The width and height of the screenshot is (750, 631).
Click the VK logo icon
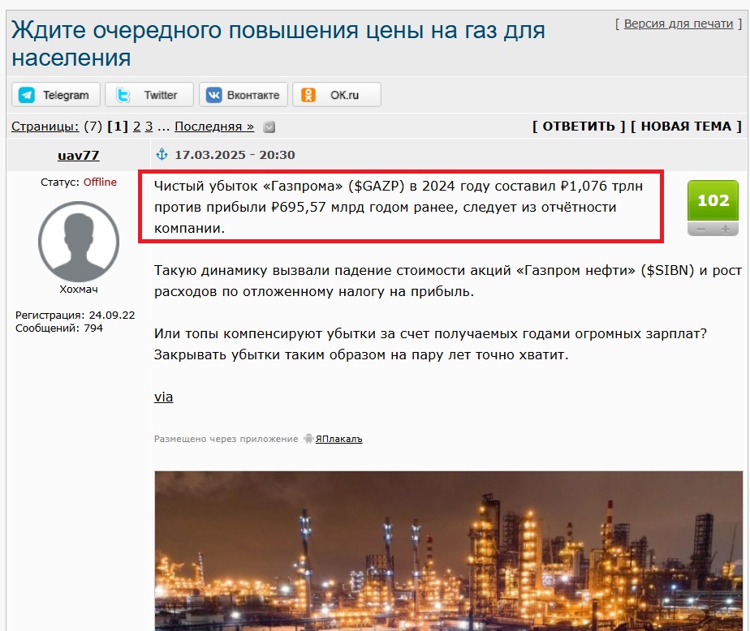pos(213,95)
